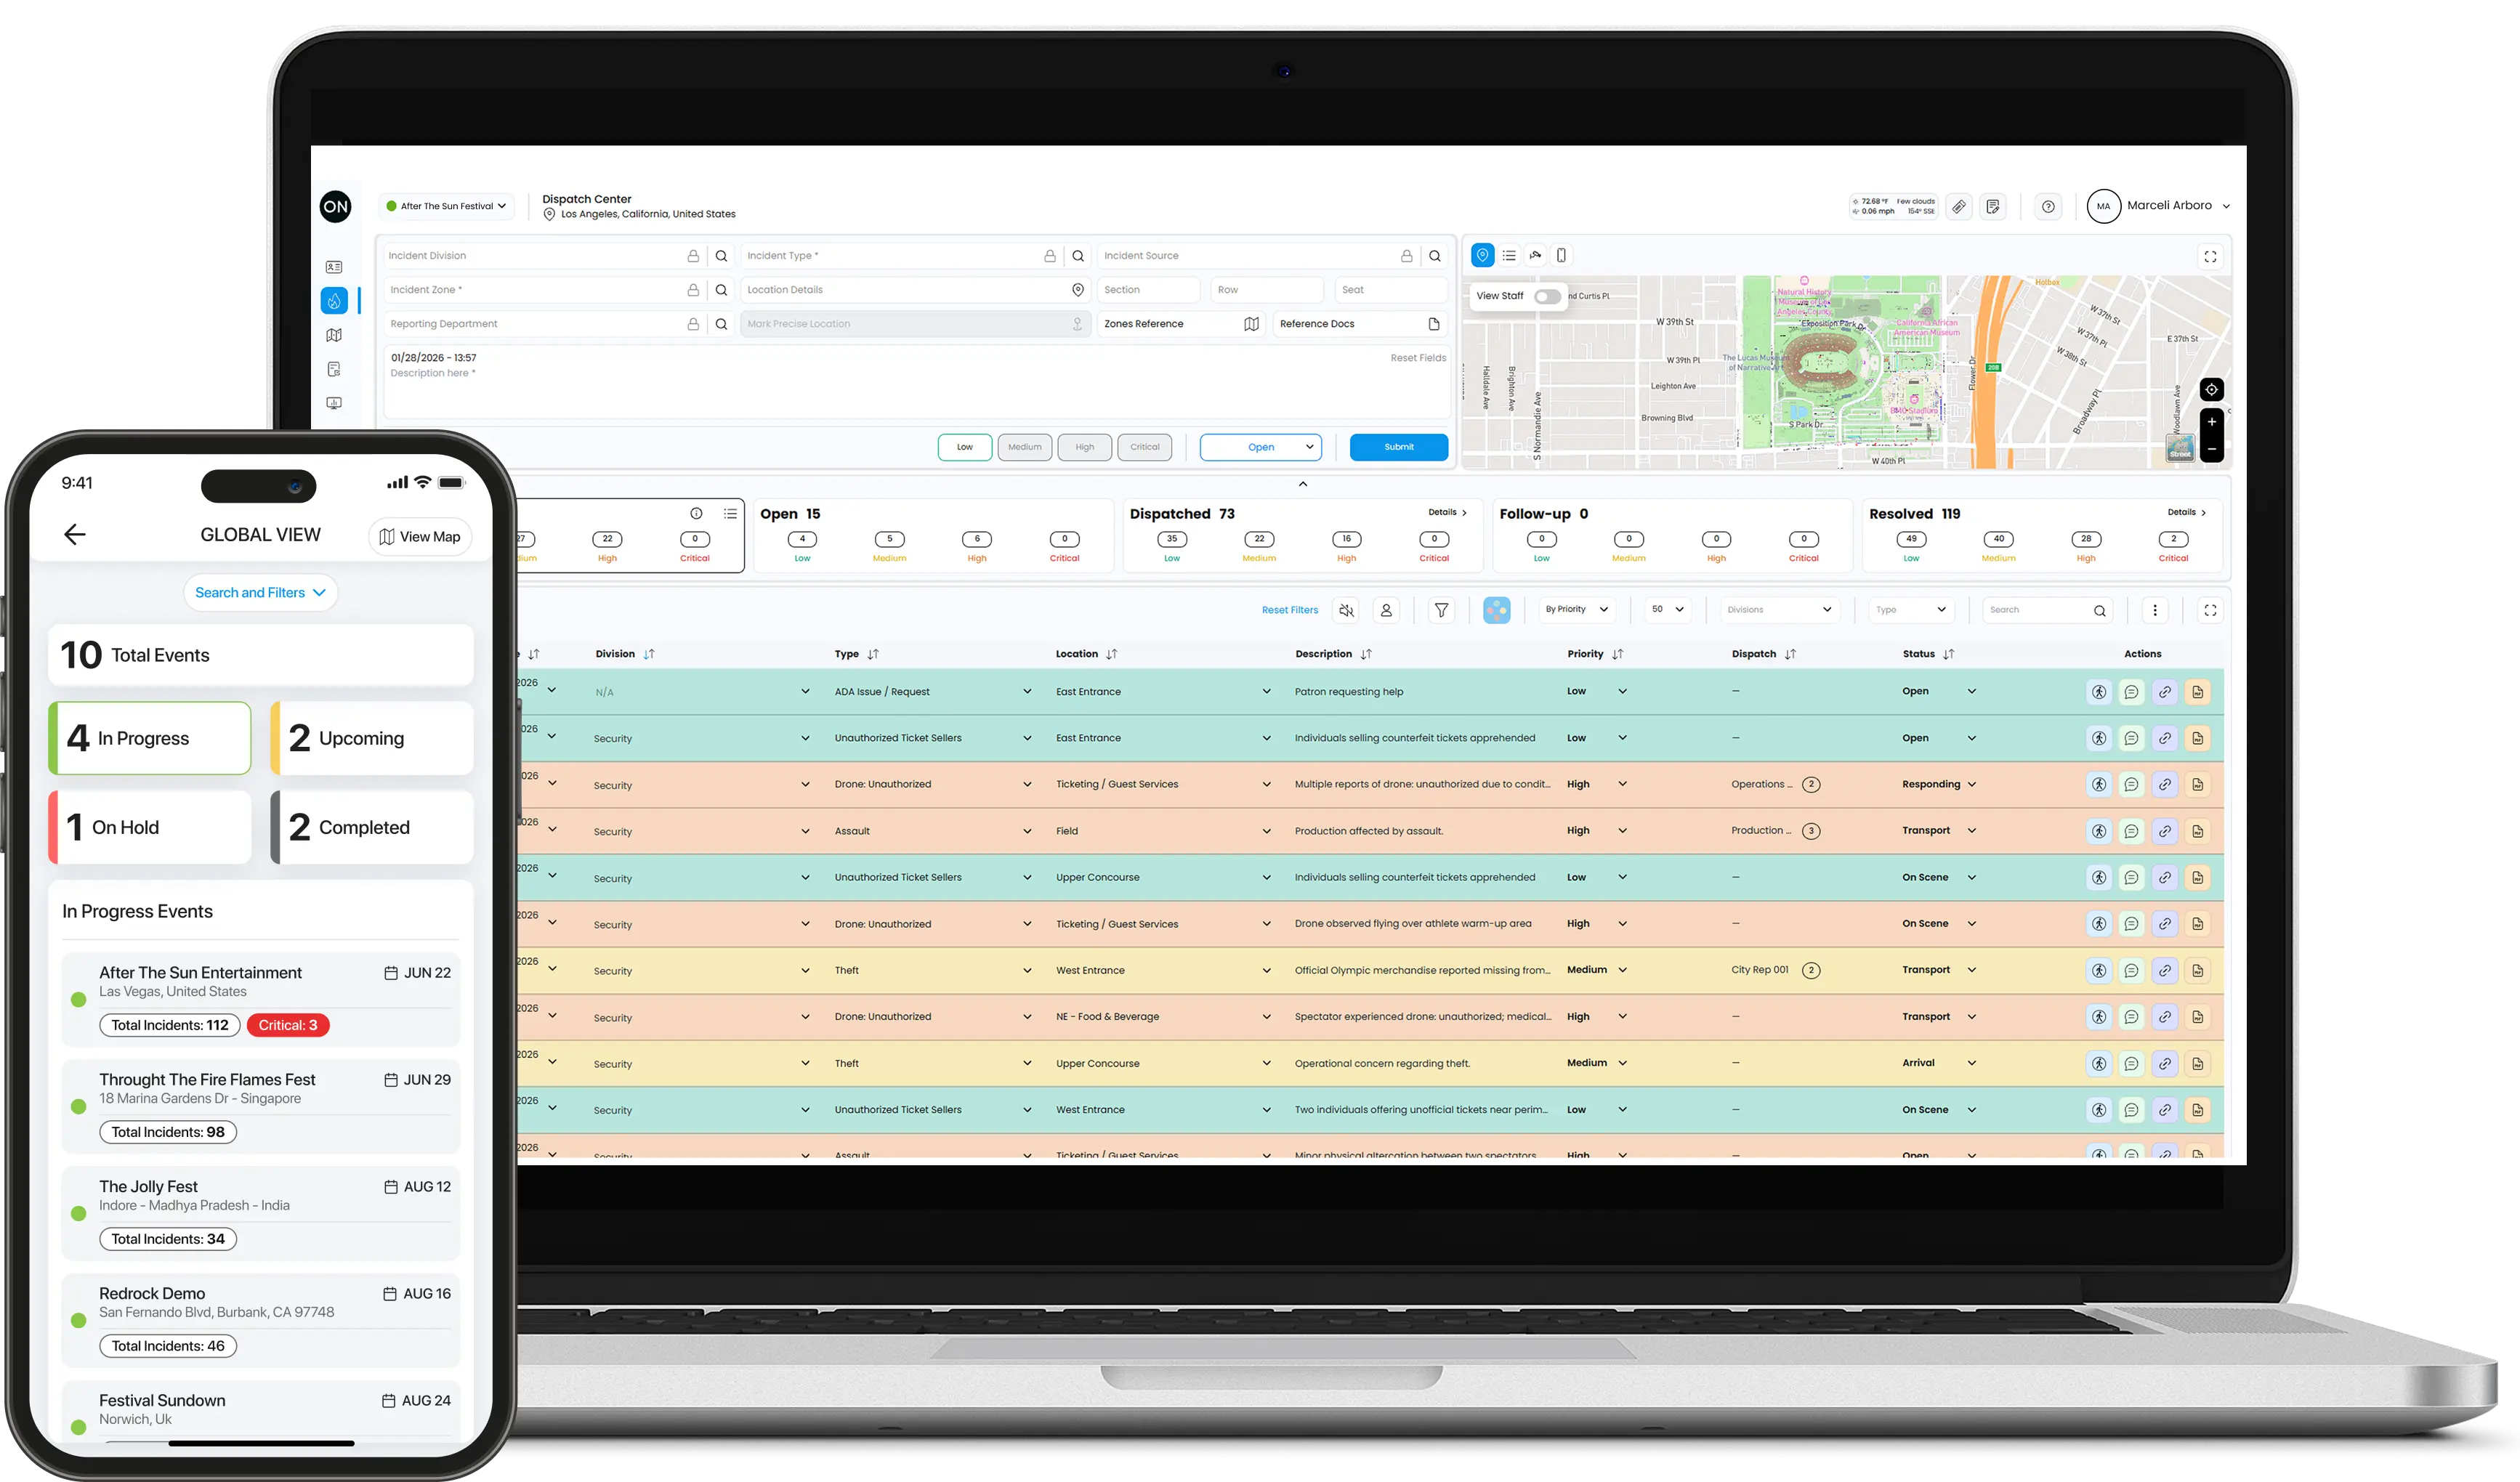Select the Upcoming events card
Viewport: 2520px width, 1482px height.
click(x=371, y=738)
